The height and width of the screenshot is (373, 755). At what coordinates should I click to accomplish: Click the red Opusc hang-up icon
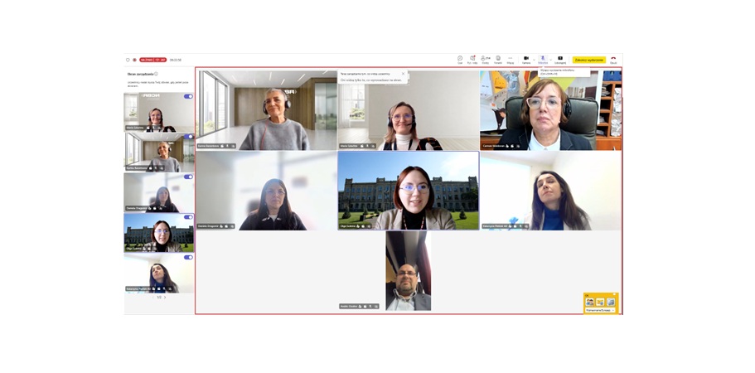tap(613, 59)
